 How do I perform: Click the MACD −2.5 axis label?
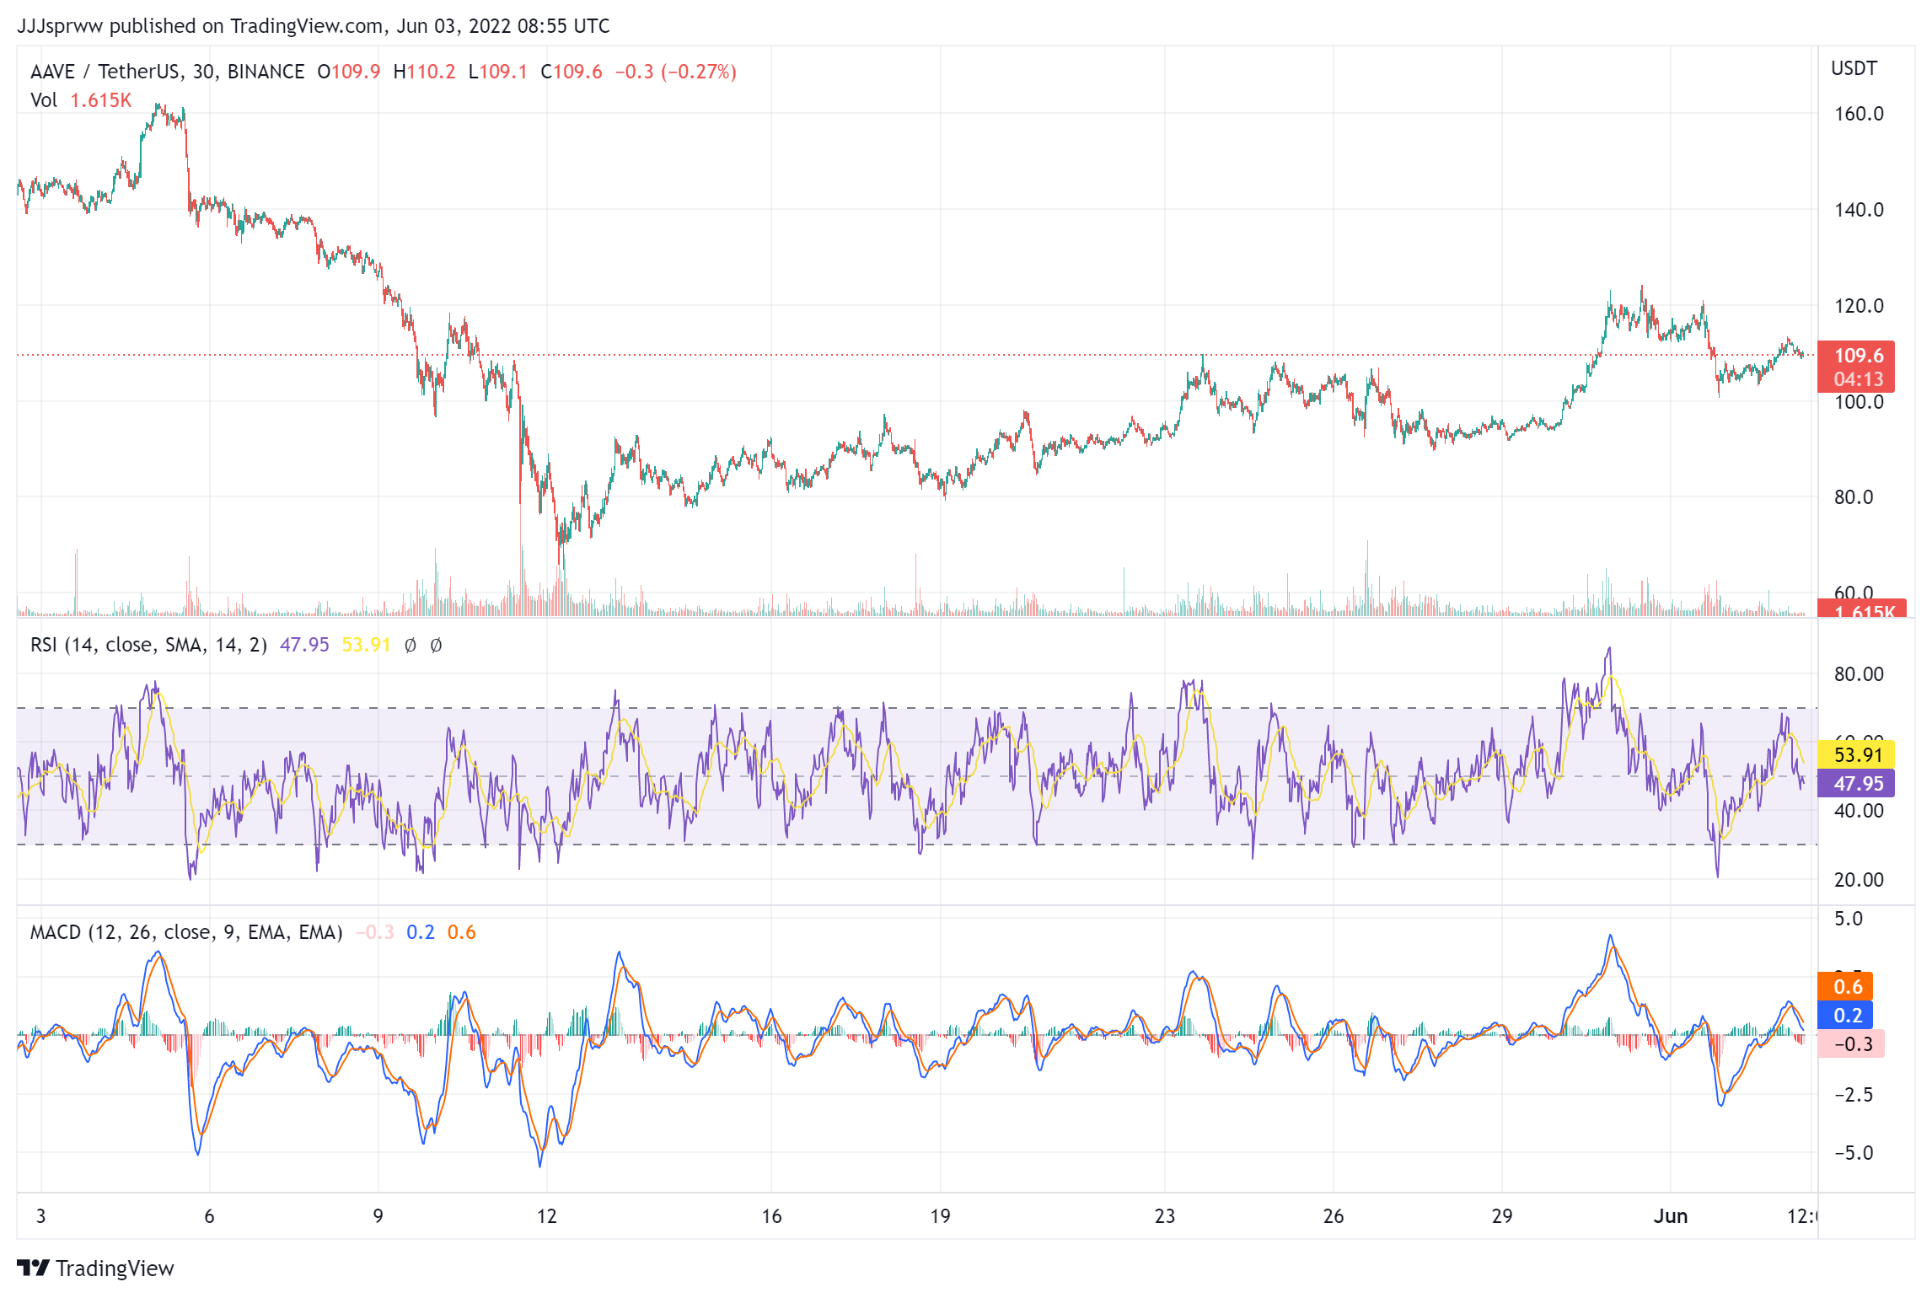[x=1853, y=1095]
